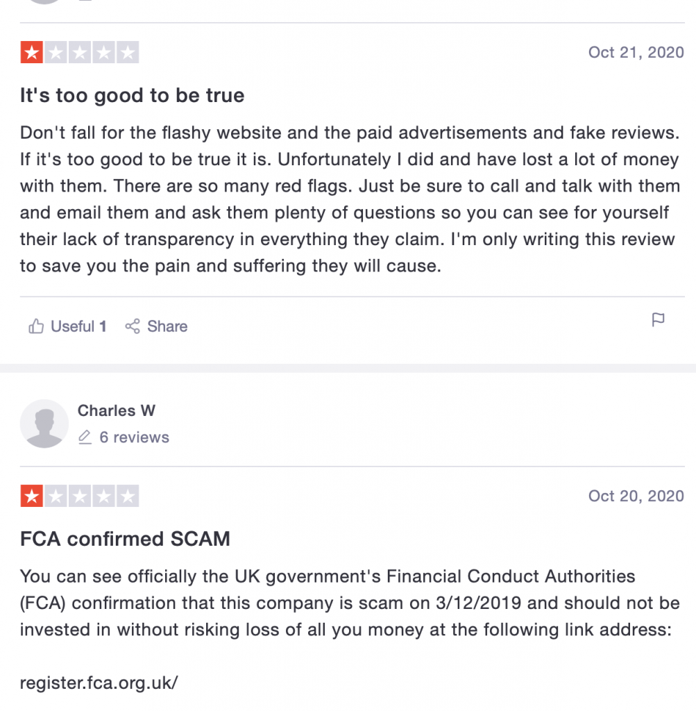Click the Oct 21, 2020 date

coord(636,52)
